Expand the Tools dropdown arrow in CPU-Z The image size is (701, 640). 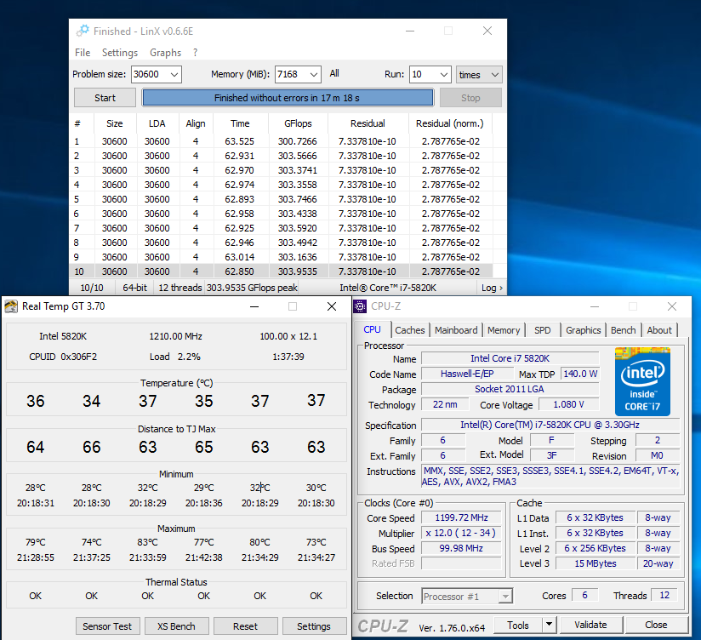[550, 625]
